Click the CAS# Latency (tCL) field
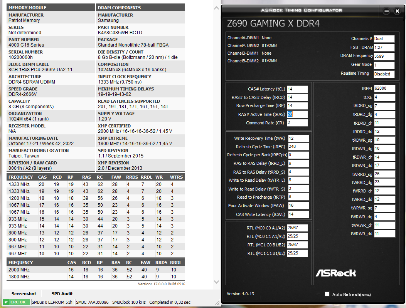Viewport: 406px width, 308px height. coord(297,89)
